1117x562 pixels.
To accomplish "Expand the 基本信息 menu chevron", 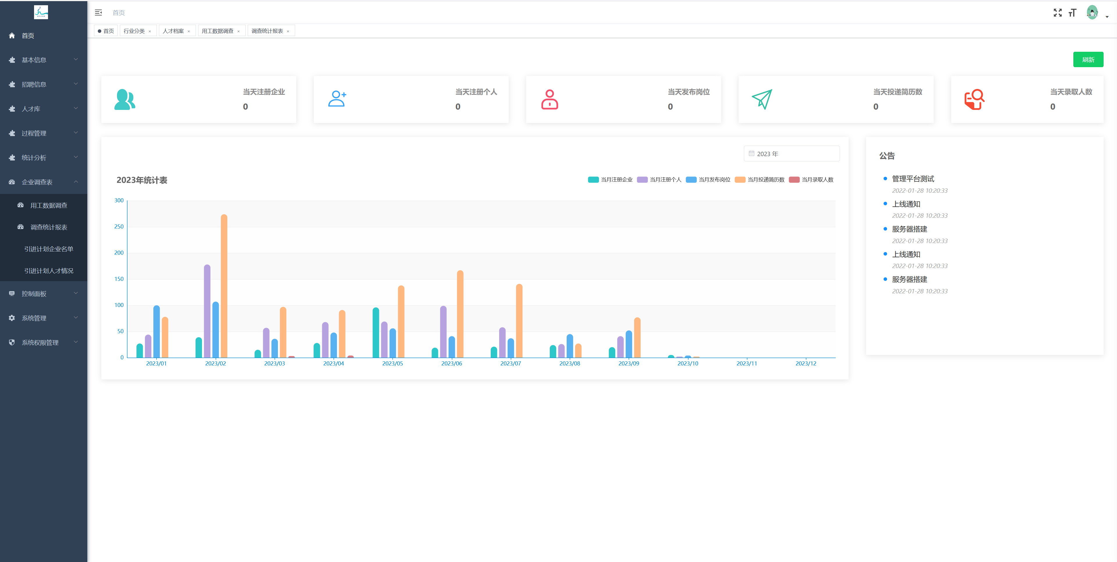I will 76,59.
